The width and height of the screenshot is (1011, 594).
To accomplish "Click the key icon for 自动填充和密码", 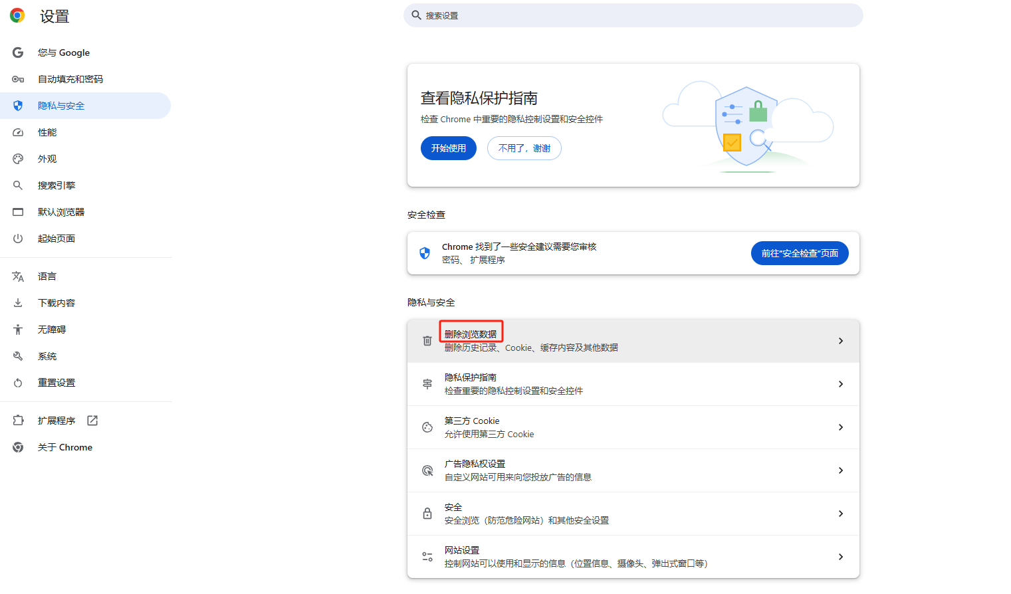I will pos(18,79).
